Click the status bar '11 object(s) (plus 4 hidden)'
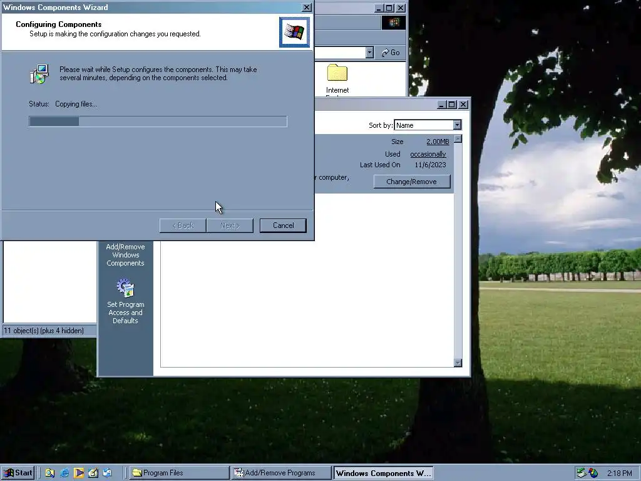Screen dimensions: 641x481 click(x=44, y=331)
